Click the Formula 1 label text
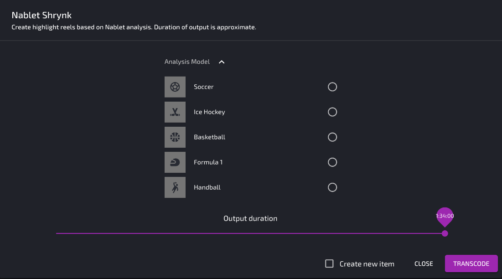 208,162
